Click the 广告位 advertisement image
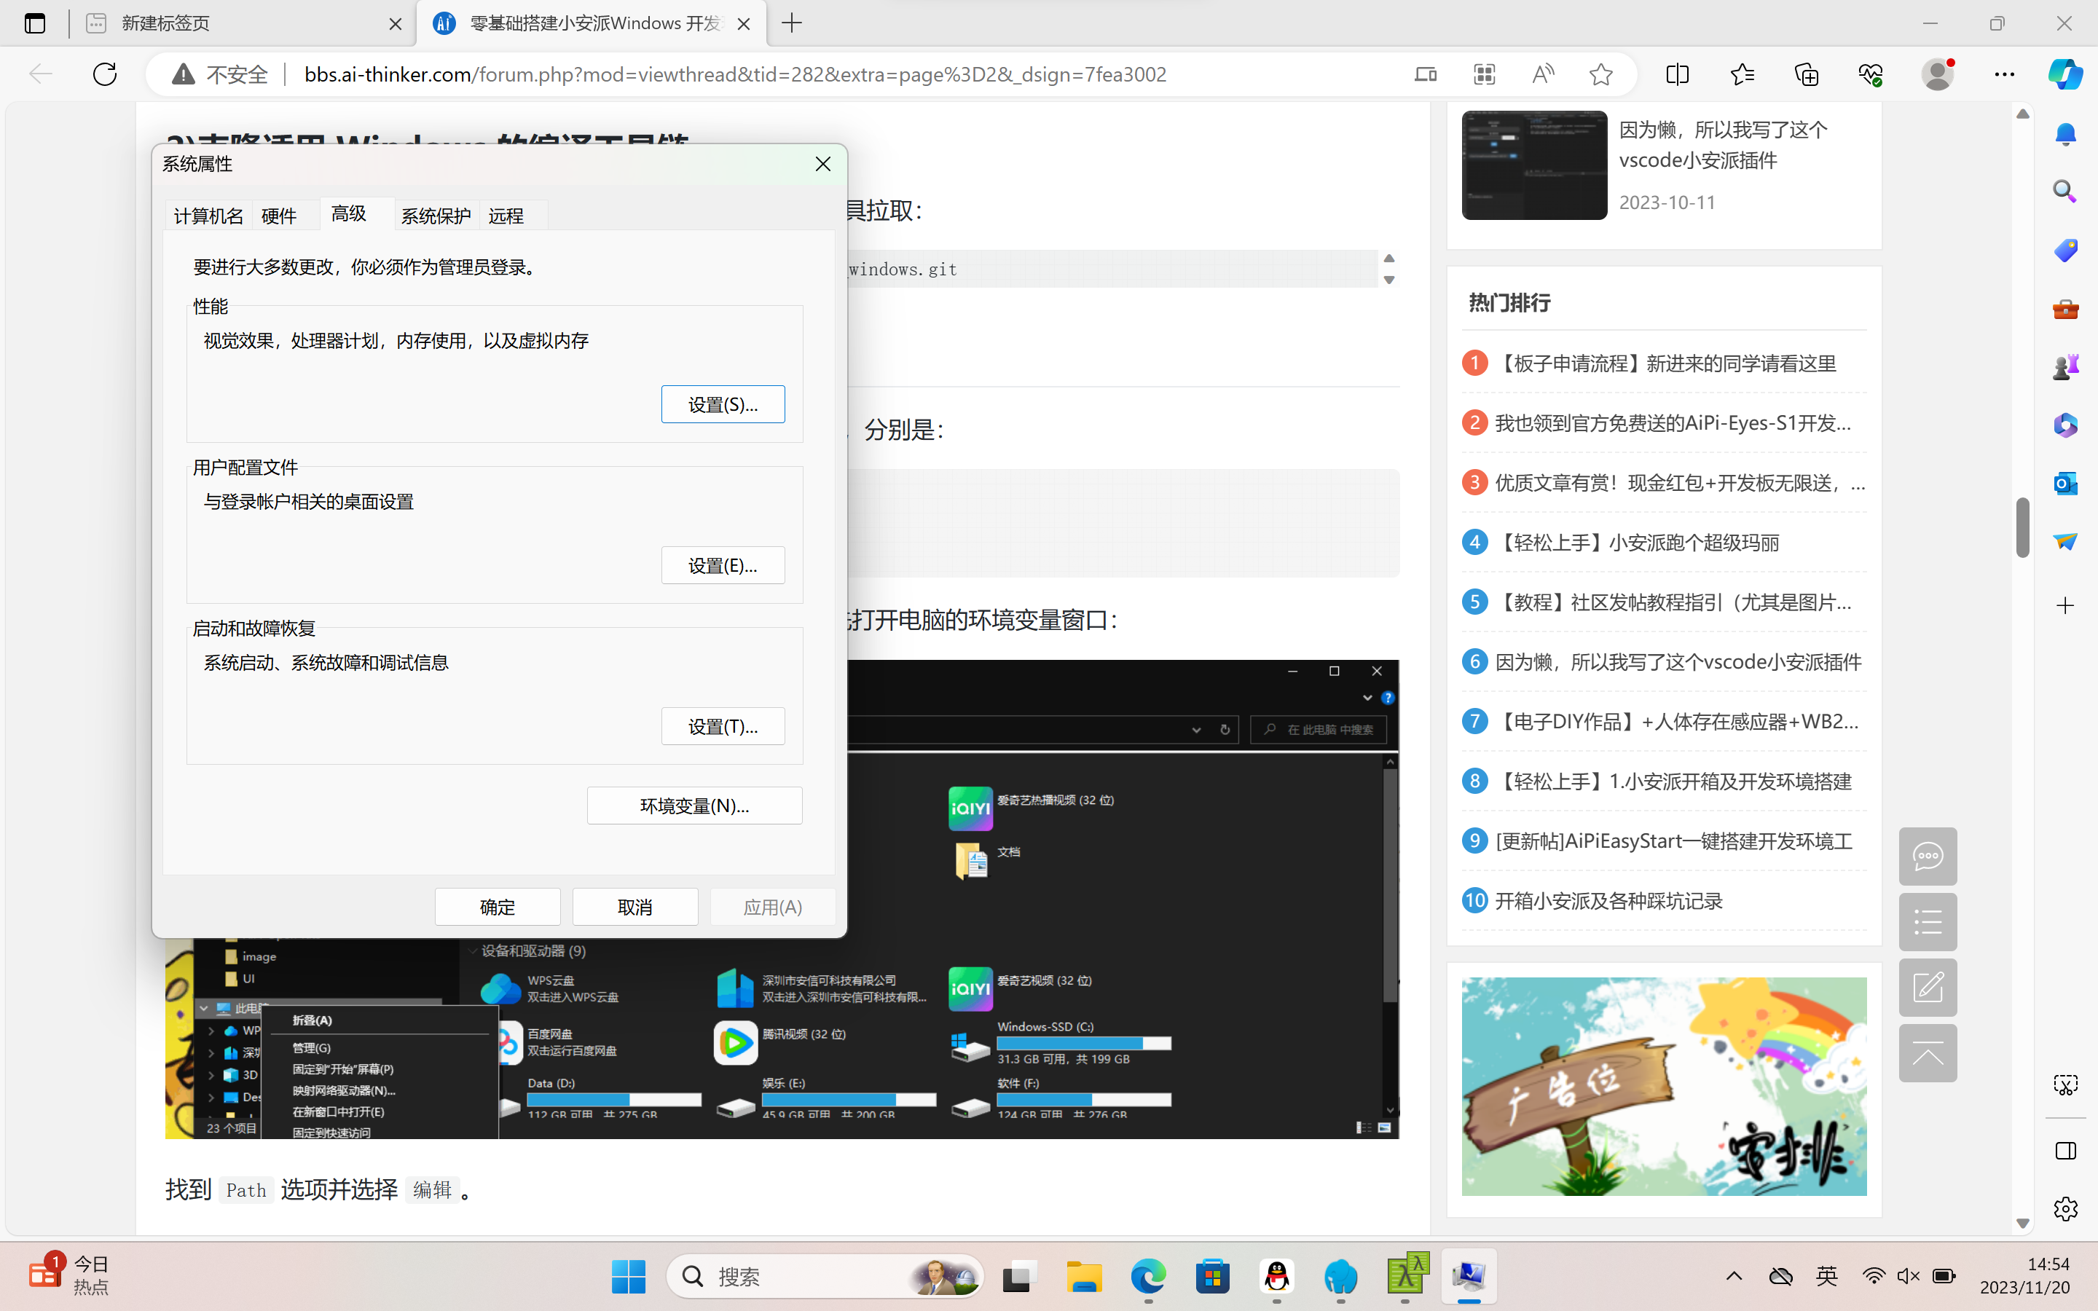This screenshot has height=1311, width=2098. tap(1664, 1087)
